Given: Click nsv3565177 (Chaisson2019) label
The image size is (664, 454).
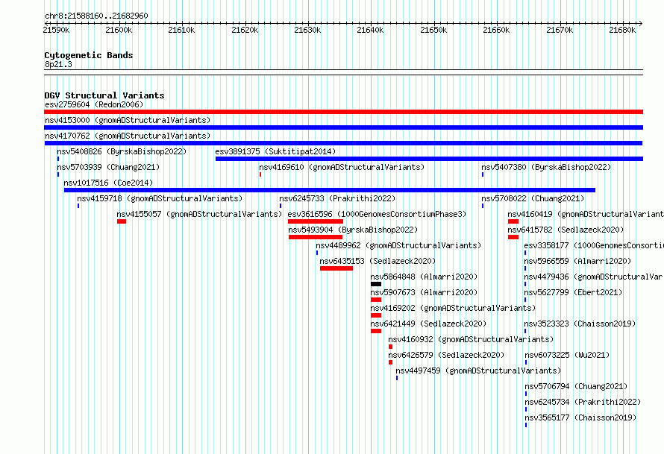Looking at the screenshot, I should (580, 417).
